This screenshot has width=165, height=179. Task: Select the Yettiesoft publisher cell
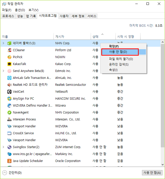tap(61, 92)
